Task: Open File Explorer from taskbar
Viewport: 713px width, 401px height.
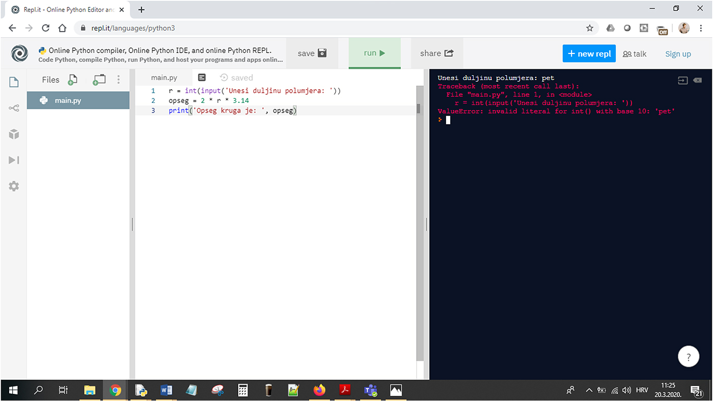Action: click(90, 390)
